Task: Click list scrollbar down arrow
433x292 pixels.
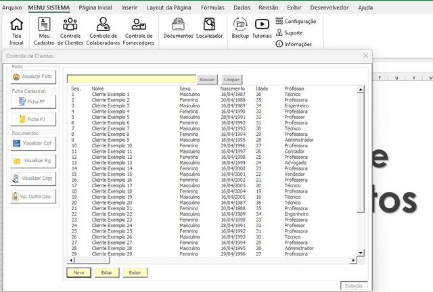Action: (361, 253)
